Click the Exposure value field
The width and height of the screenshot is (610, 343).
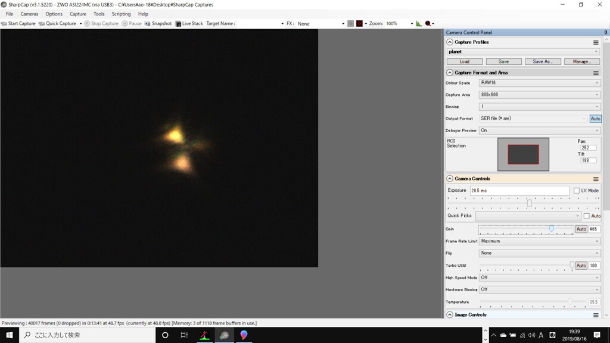[x=519, y=191]
